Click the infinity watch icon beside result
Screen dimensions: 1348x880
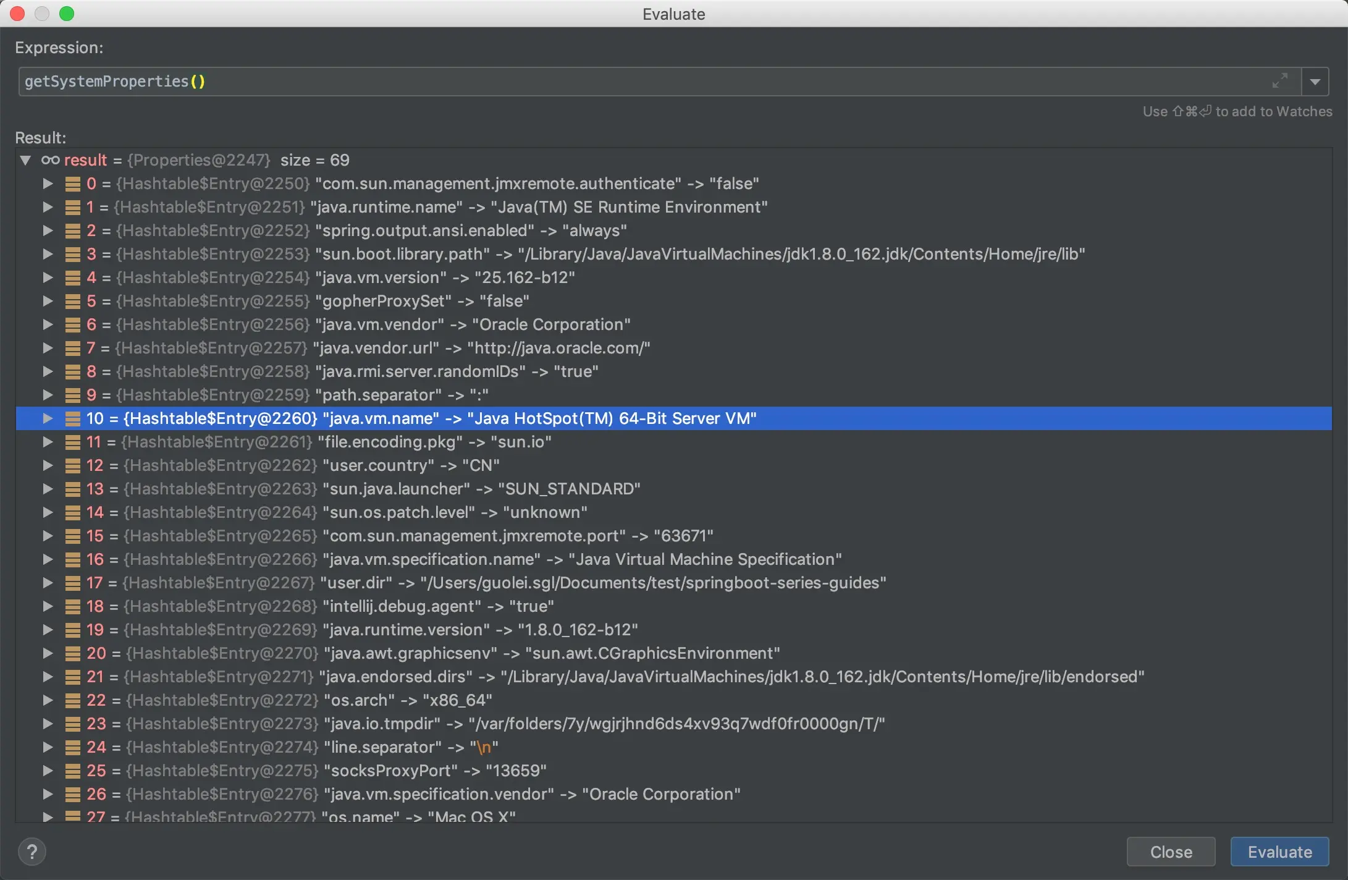(50, 160)
